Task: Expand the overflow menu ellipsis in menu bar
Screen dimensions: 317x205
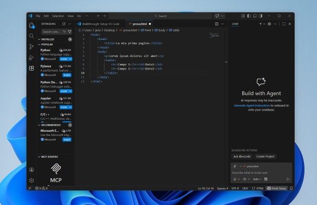Action: (x=87, y=16)
